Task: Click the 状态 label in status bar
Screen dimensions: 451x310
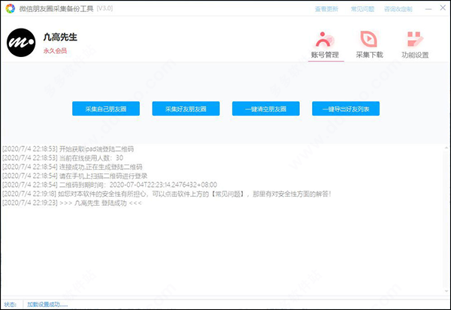Action: [11, 304]
